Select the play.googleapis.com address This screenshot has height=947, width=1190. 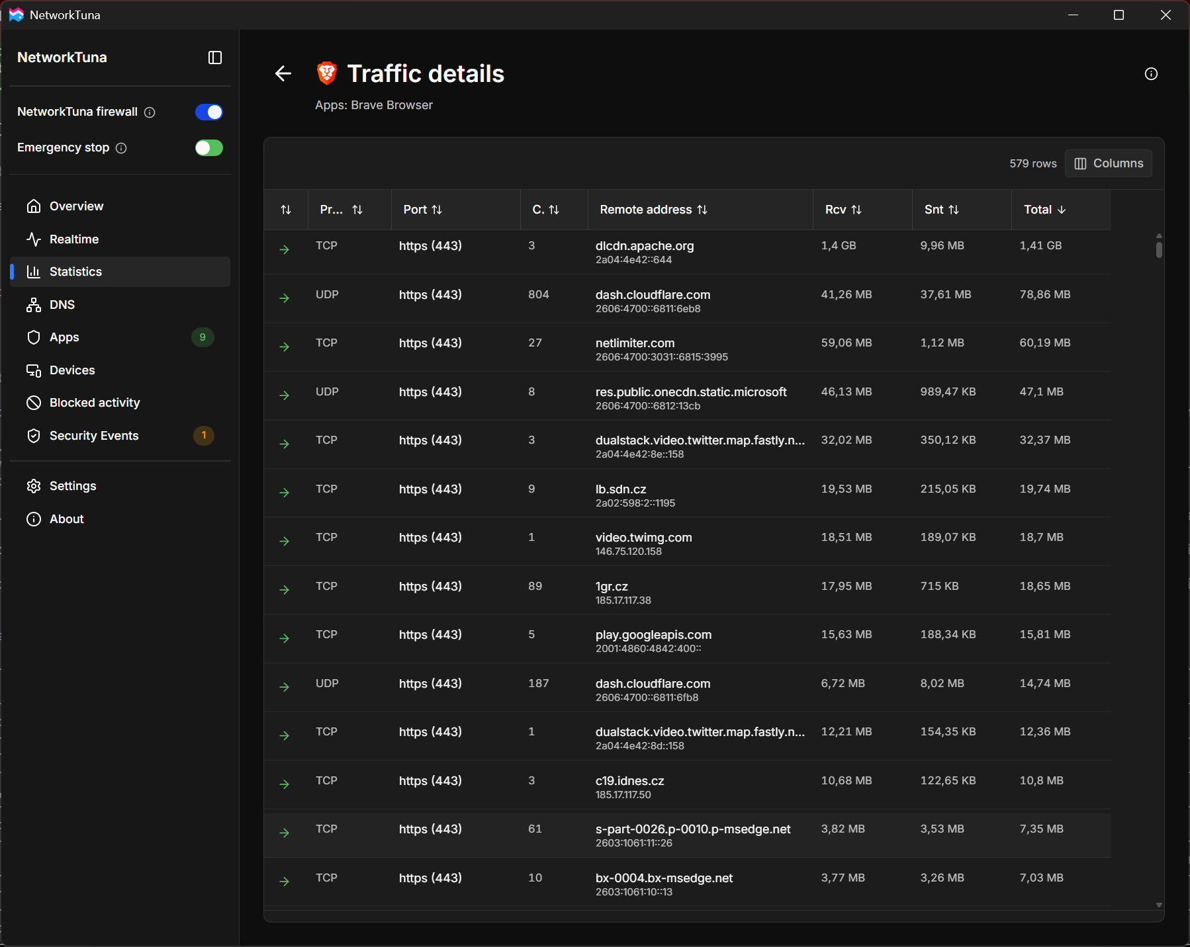[653, 635]
